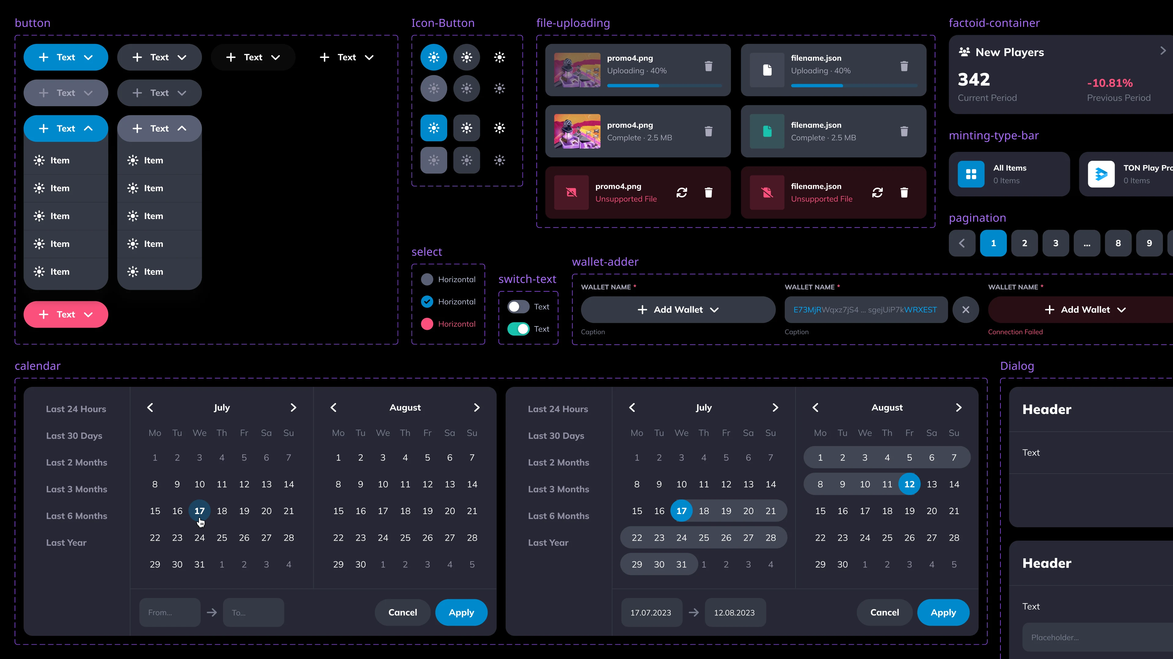The width and height of the screenshot is (1173, 659).
Task: Click the From... date input field
Action: click(170, 613)
